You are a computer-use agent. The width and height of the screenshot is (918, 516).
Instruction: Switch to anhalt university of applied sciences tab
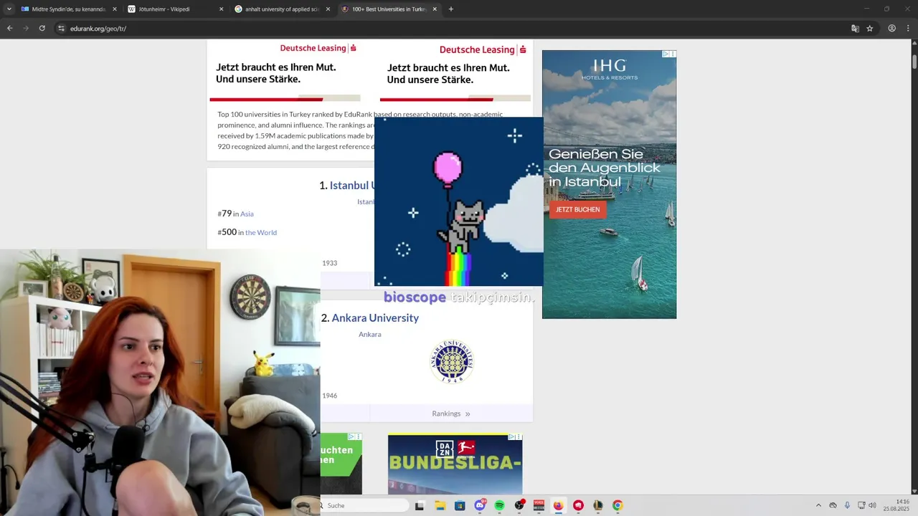(283, 9)
